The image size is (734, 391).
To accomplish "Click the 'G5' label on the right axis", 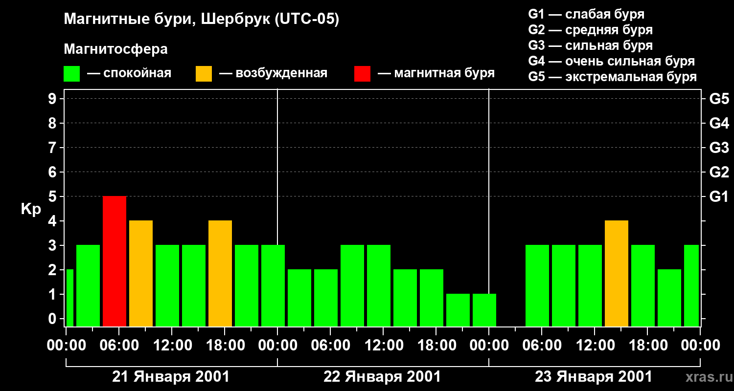I will coord(719,99).
